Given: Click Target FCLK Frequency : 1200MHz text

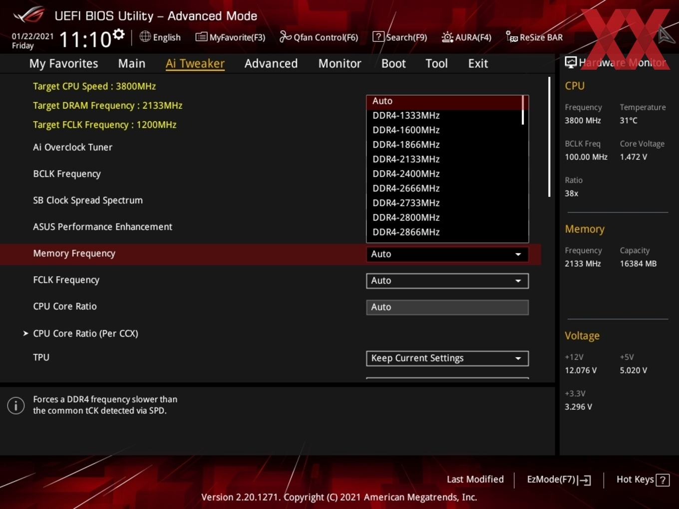Looking at the screenshot, I should point(104,125).
